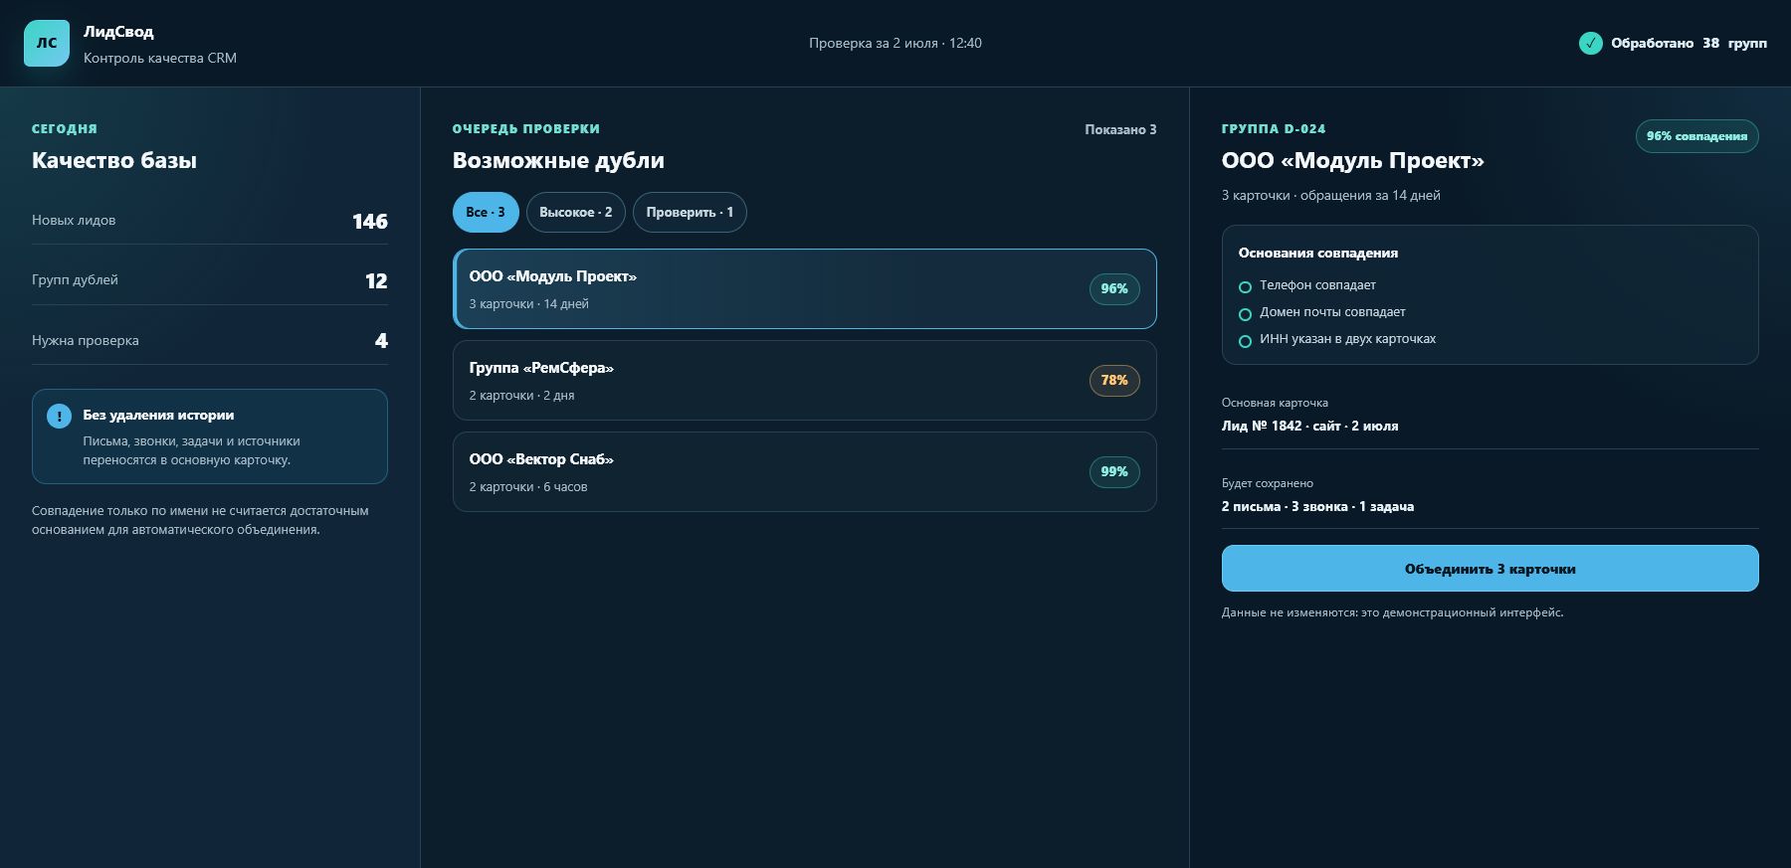Open the Группа «РемСфера» duplicate group
1791x868 pixels.
[x=805, y=380]
